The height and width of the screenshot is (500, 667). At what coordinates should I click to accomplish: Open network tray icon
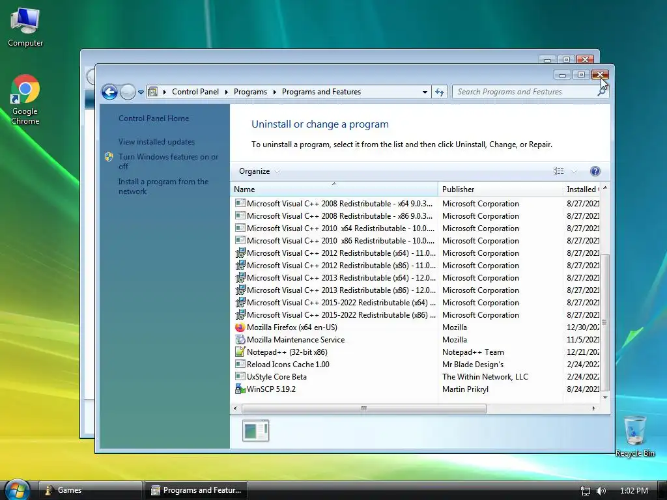[586, 491]
